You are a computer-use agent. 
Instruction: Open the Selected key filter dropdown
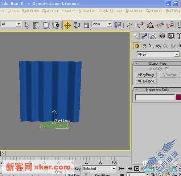[99, 169]
